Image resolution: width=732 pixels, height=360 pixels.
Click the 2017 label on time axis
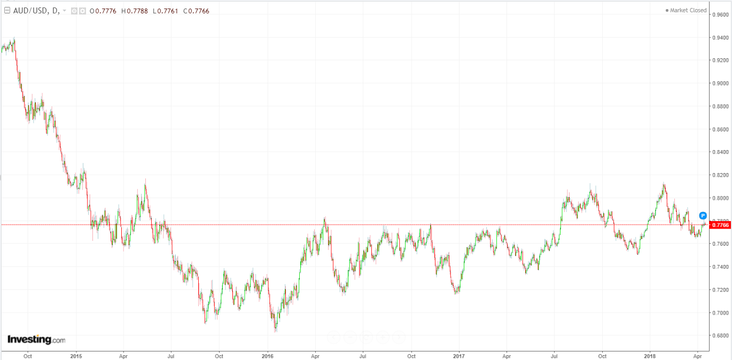[x=459, y=355]
